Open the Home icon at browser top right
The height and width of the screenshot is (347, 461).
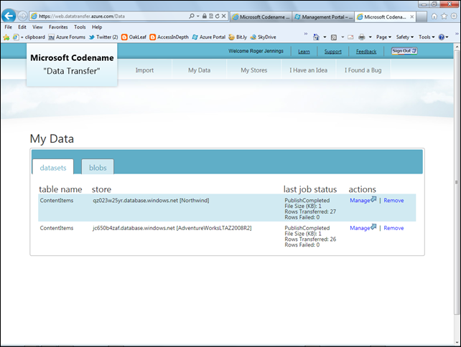pyautogui.click(x=434, y=16)
